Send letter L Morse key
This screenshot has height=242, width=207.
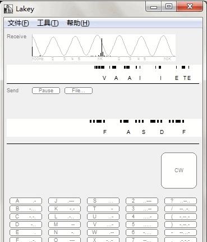coord(65,217)
